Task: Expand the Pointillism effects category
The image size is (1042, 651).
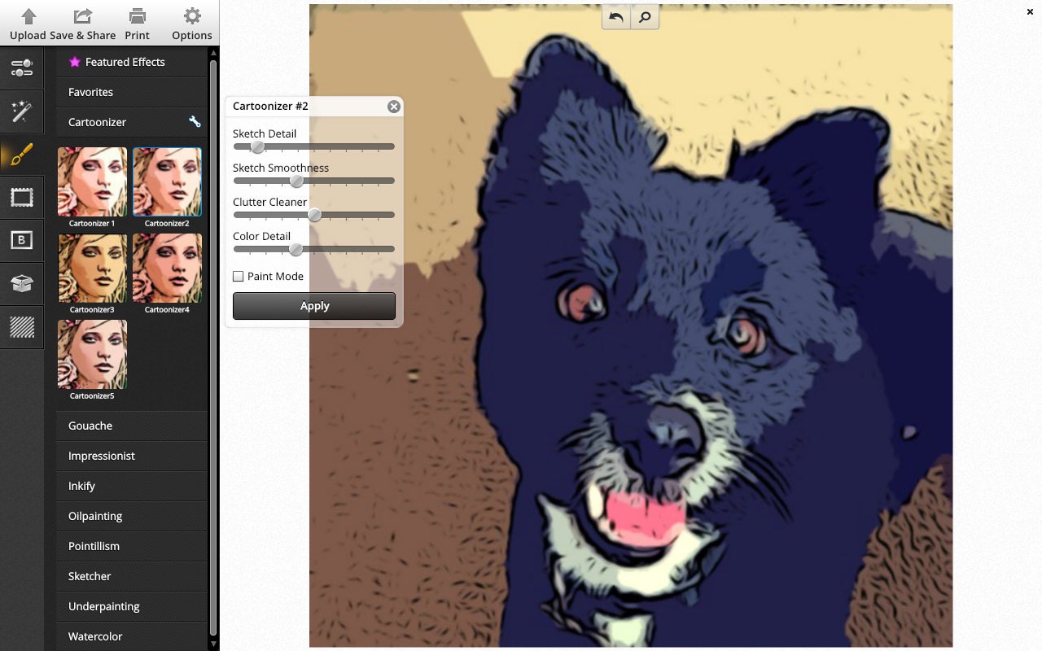Action: click(x=132, y=546)
